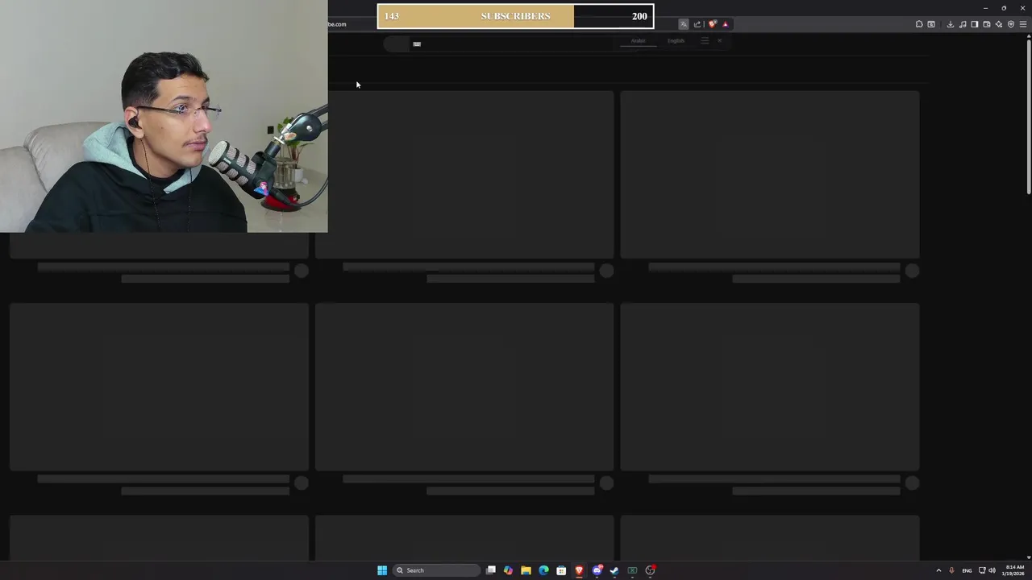
Task: Open the Brave Shields lion icon
Action: pos(712,24)
